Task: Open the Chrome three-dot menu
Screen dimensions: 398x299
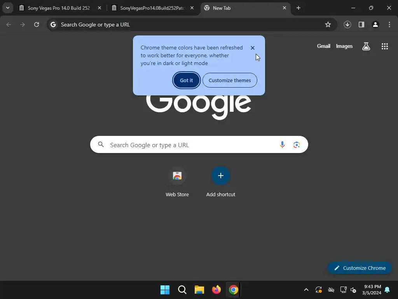Action: [389, 25]
